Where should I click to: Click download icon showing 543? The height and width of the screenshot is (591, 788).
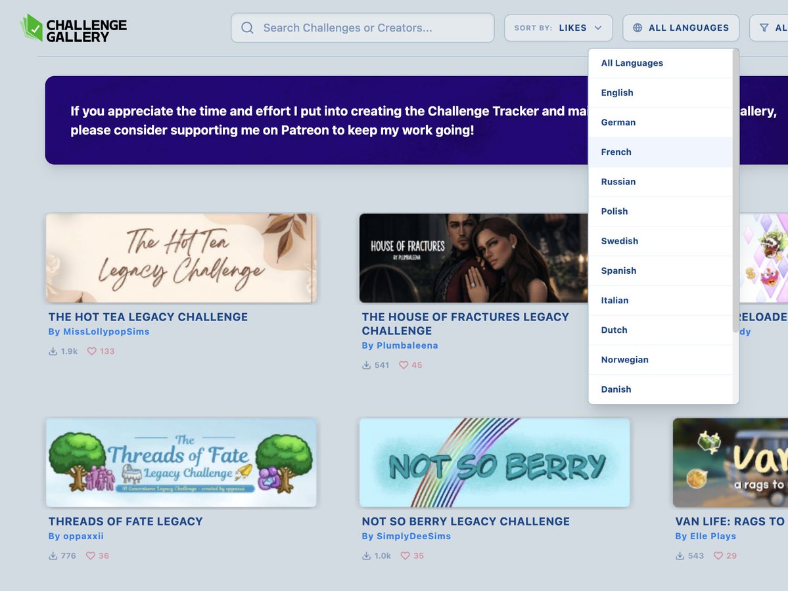680,556
